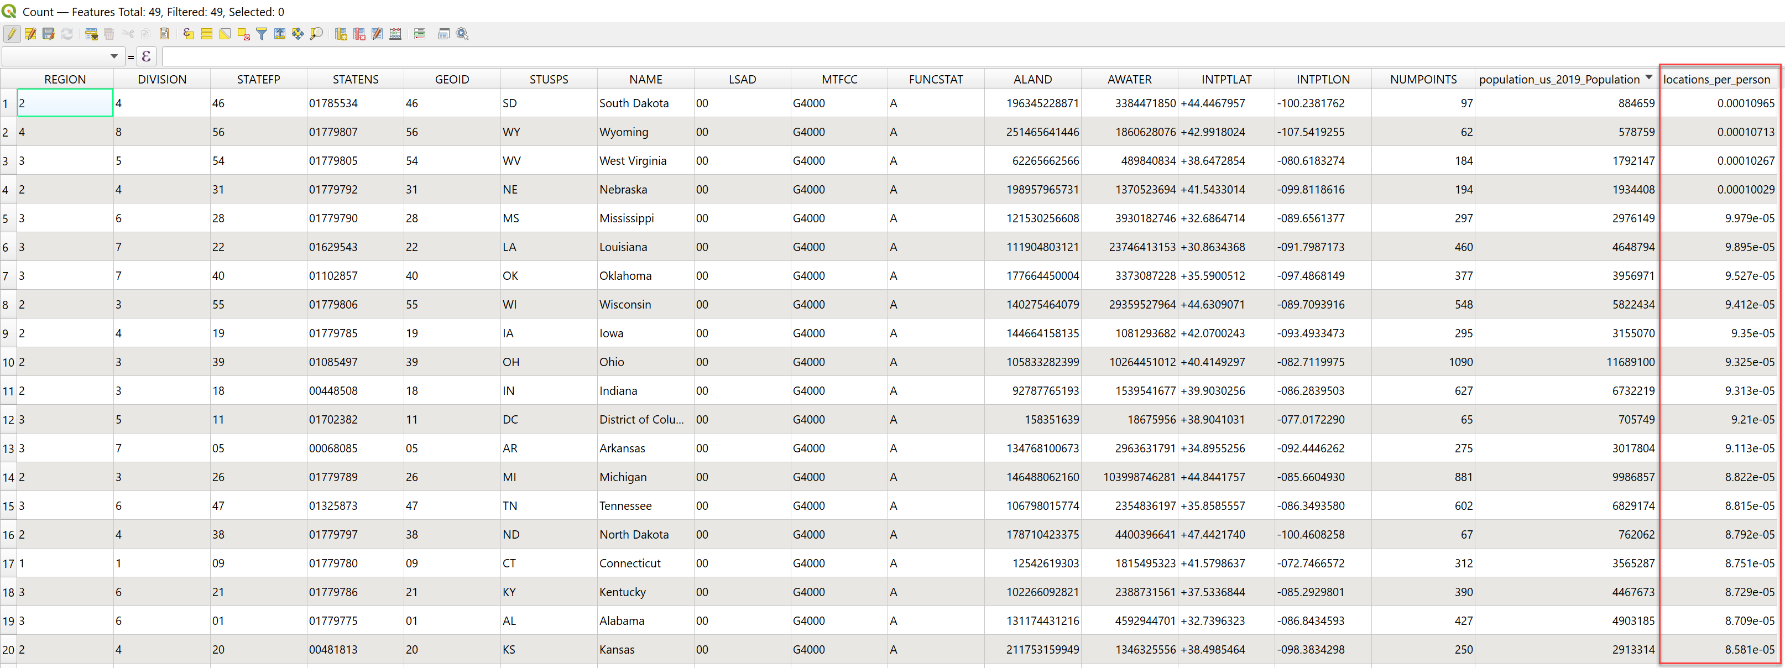Open conditional formatting
This screenshot has height=668, width=1785.
pos(420,34)
